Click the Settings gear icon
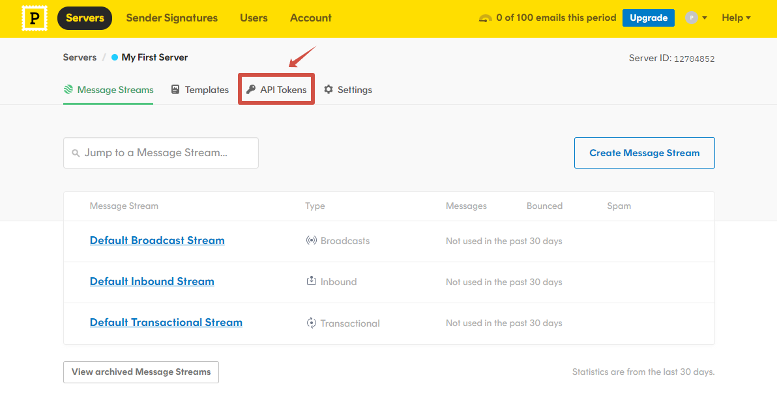 (x=329, y=90)
